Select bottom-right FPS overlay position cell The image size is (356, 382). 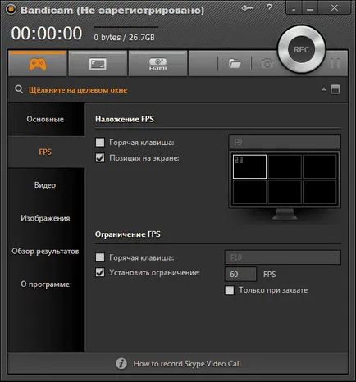coord(320,192)
